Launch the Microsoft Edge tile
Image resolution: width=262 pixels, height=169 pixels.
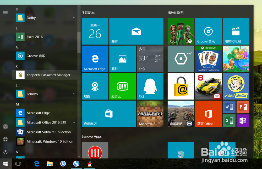(x=95, y=59)
